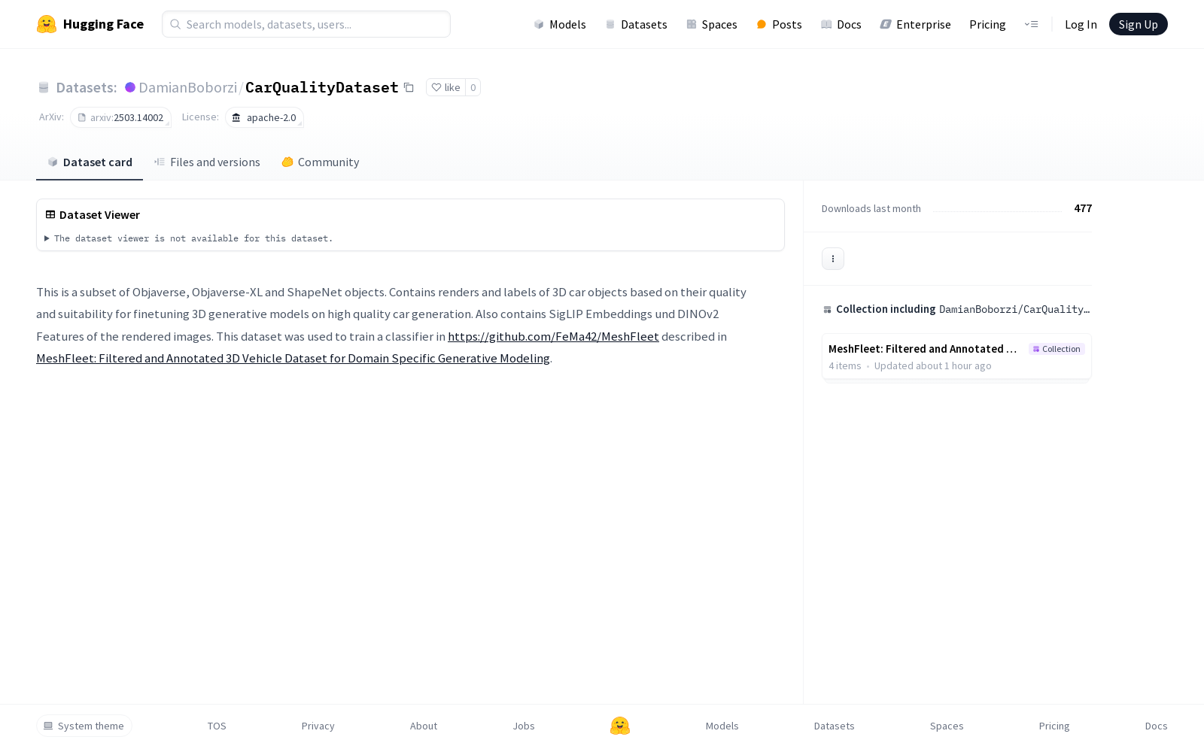1204x752 pixels.
Task: Open Datasets in the top navigation
Action: (x=637, y=24)
